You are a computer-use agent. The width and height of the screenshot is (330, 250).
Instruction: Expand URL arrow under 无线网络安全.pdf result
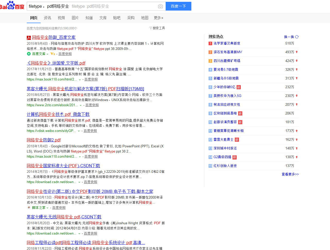pos(79,234)
